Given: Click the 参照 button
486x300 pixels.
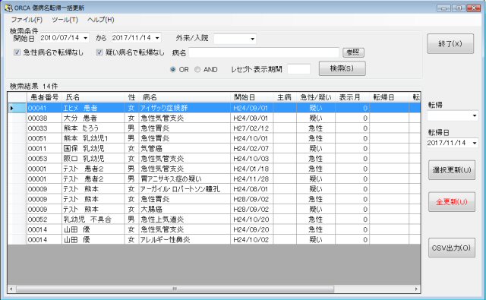Looking at the screenshot, I should coord(353,52).
